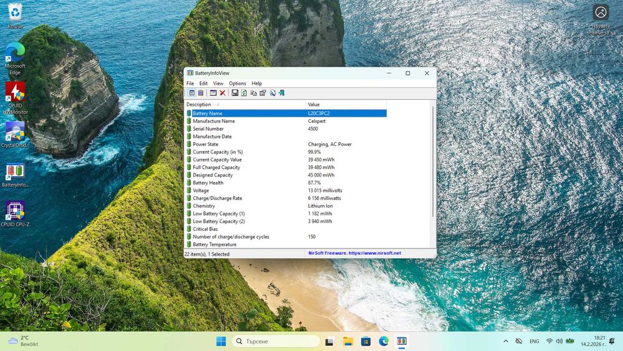Open Microsoft Store from taskbar

pyautogui.click(x=366, y=341)
